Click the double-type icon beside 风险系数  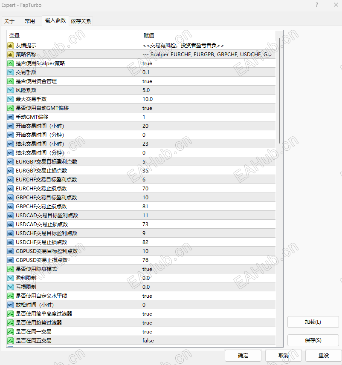(11, 90)
